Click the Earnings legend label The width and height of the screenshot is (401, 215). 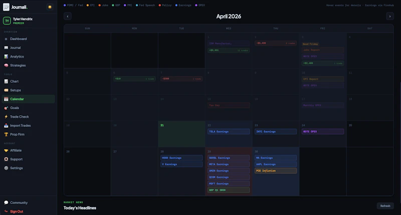185,5
